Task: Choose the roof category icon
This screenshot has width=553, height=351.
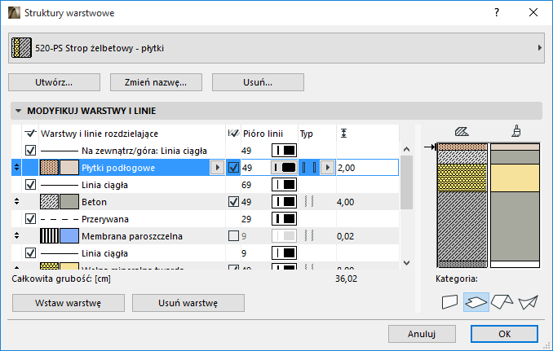Action: (502, 302)
